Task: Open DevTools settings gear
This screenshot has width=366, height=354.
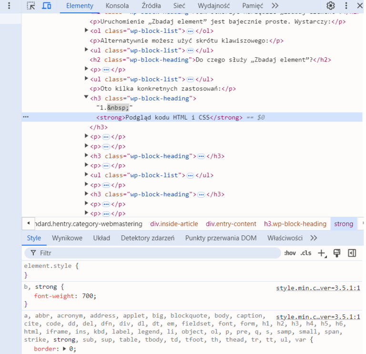Action: click(331, 6)
